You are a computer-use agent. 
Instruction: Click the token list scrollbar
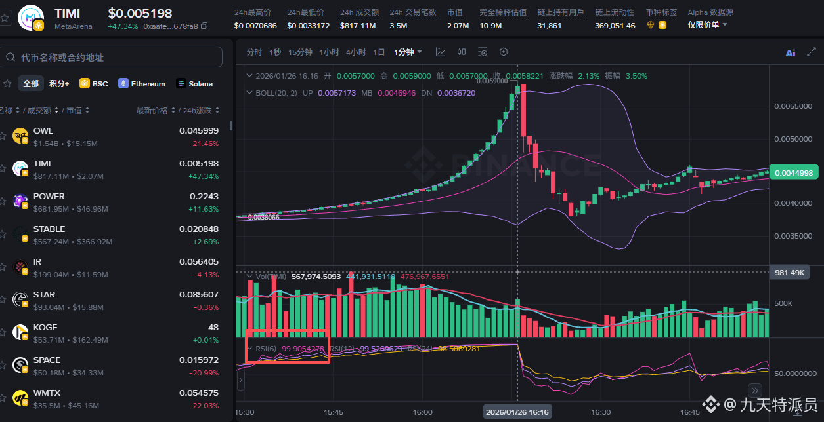coord(230,126)
